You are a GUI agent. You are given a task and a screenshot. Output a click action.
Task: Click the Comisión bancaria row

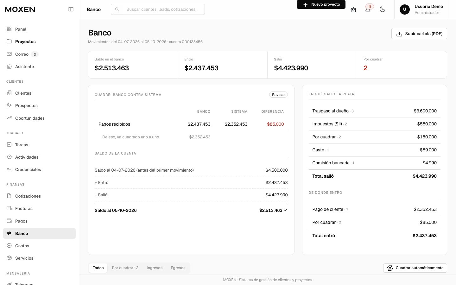375,163
